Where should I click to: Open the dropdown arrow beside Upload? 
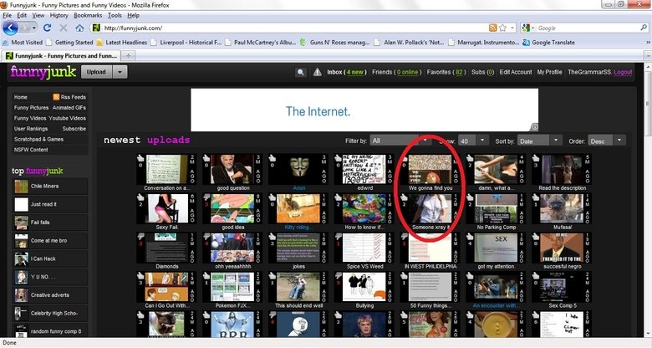point(120,72)
